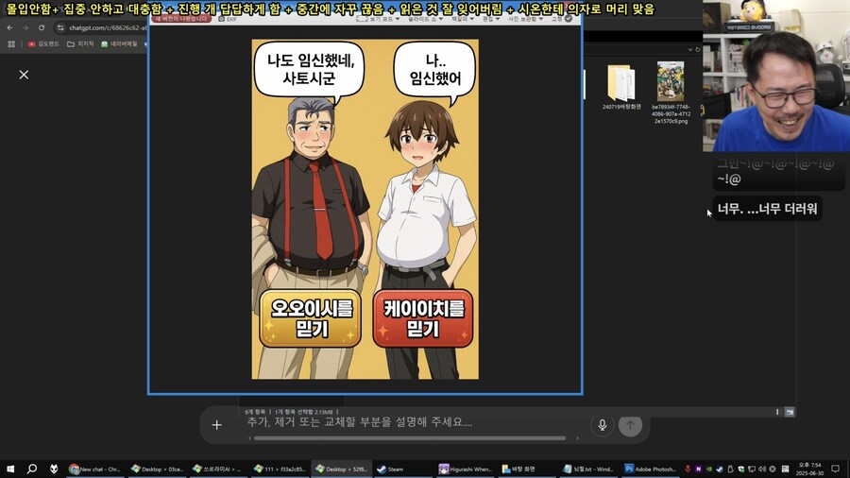The height and width of the screenshot is (478, 850).
Task: Click the Explorer address bar dropdown chevron
Action: [690, 50]
